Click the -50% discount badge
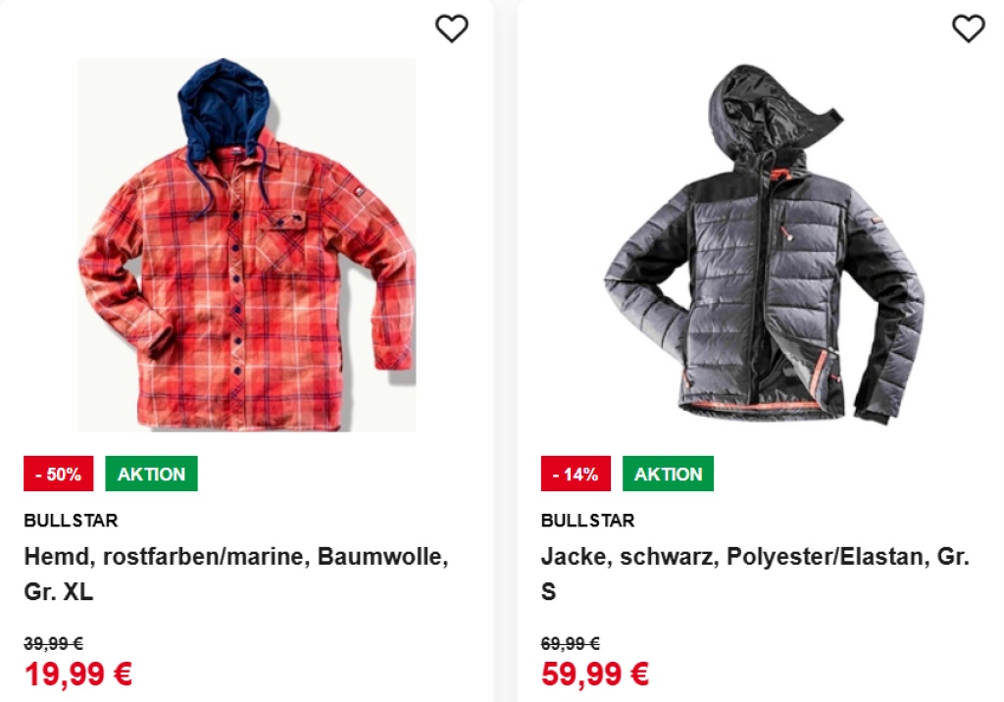This screenshot has width=1004, height=702. click(58, 474)
